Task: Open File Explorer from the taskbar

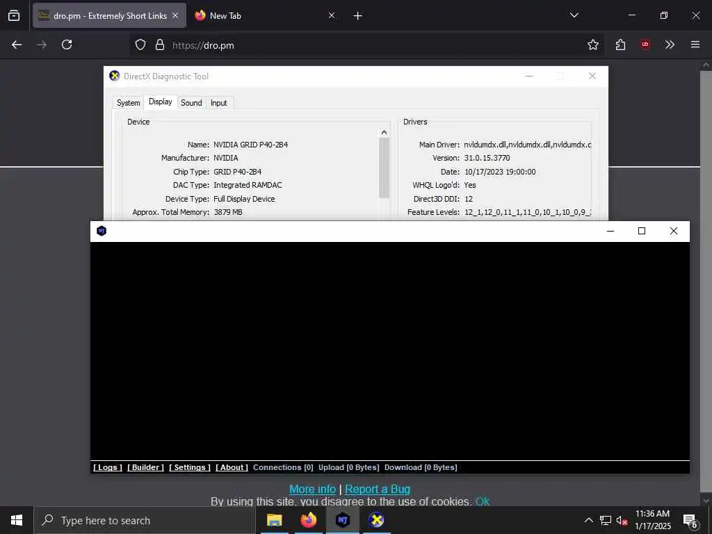Action: (x=274, y=520)
